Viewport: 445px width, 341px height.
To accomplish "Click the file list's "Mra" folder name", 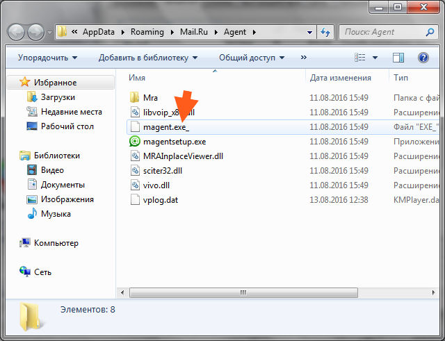I will pos(150,98).
